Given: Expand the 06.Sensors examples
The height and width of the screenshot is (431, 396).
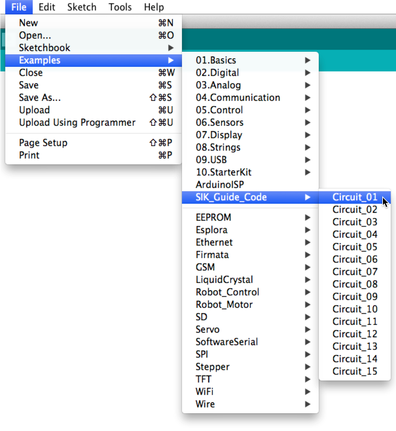Looking at the screenshot, I should (250, 122).
